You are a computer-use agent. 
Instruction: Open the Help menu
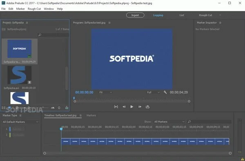pyautogui.click(x=60, y=9)
